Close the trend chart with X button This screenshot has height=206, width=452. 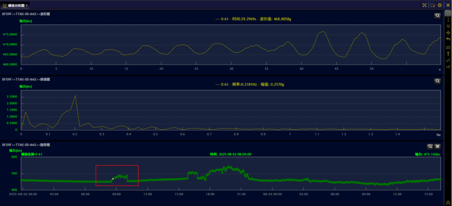point(437,146)
